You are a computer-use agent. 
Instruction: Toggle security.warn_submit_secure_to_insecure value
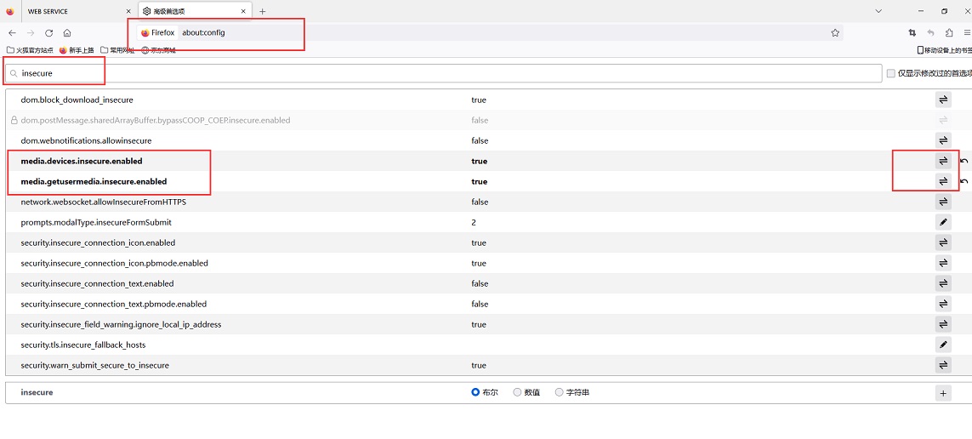point(943,365)
